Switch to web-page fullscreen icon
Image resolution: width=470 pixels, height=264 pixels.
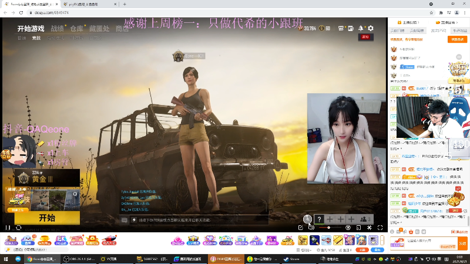(x=358, y=228)
